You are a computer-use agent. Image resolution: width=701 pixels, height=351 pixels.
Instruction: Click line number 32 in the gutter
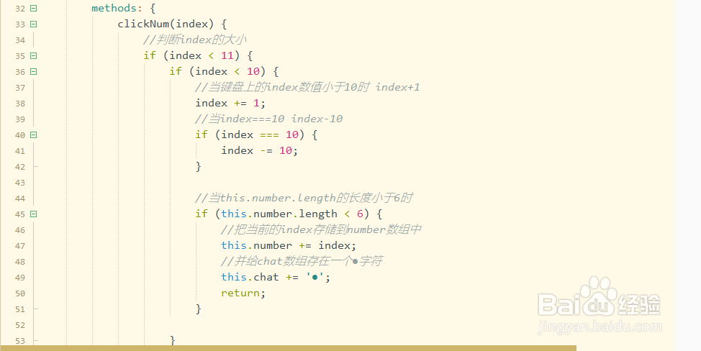click(x=20, y=9)
